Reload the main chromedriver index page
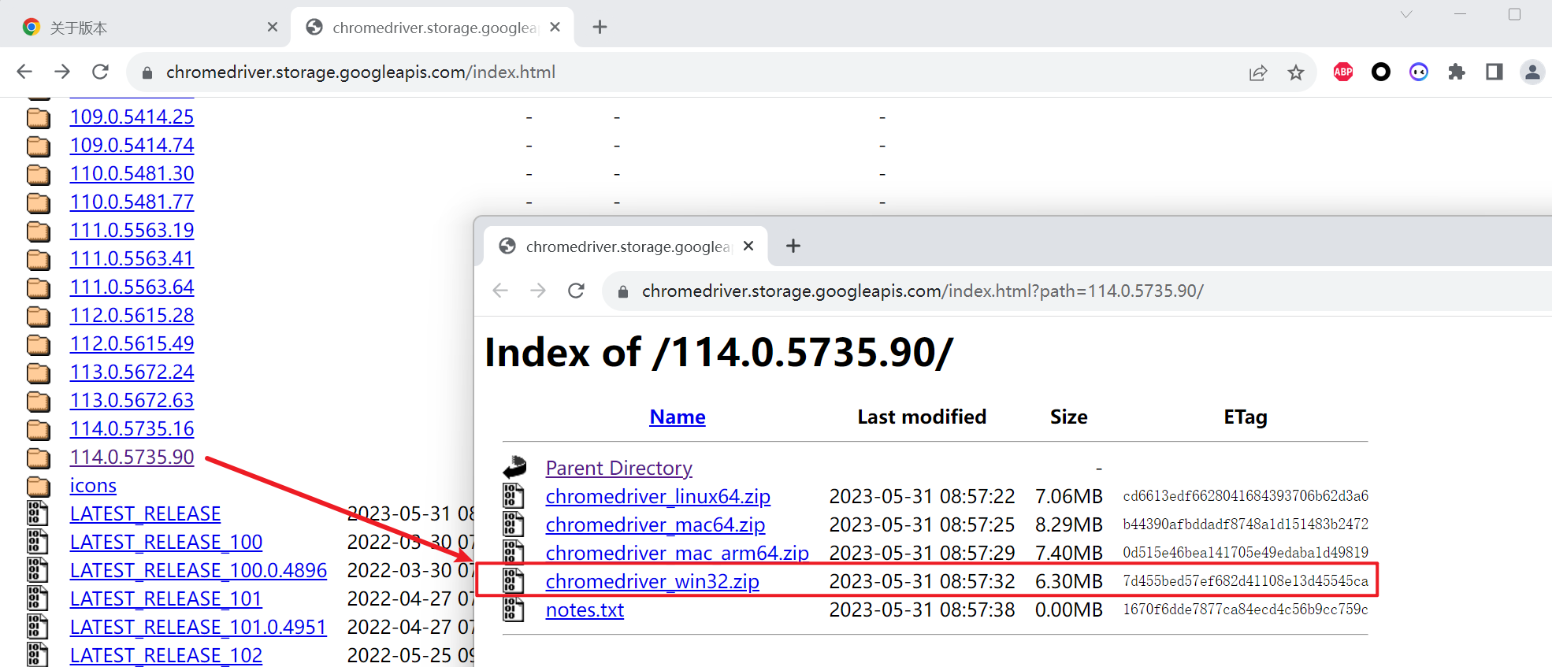The width and height of the screenshot is (1552, 667). 100,72
